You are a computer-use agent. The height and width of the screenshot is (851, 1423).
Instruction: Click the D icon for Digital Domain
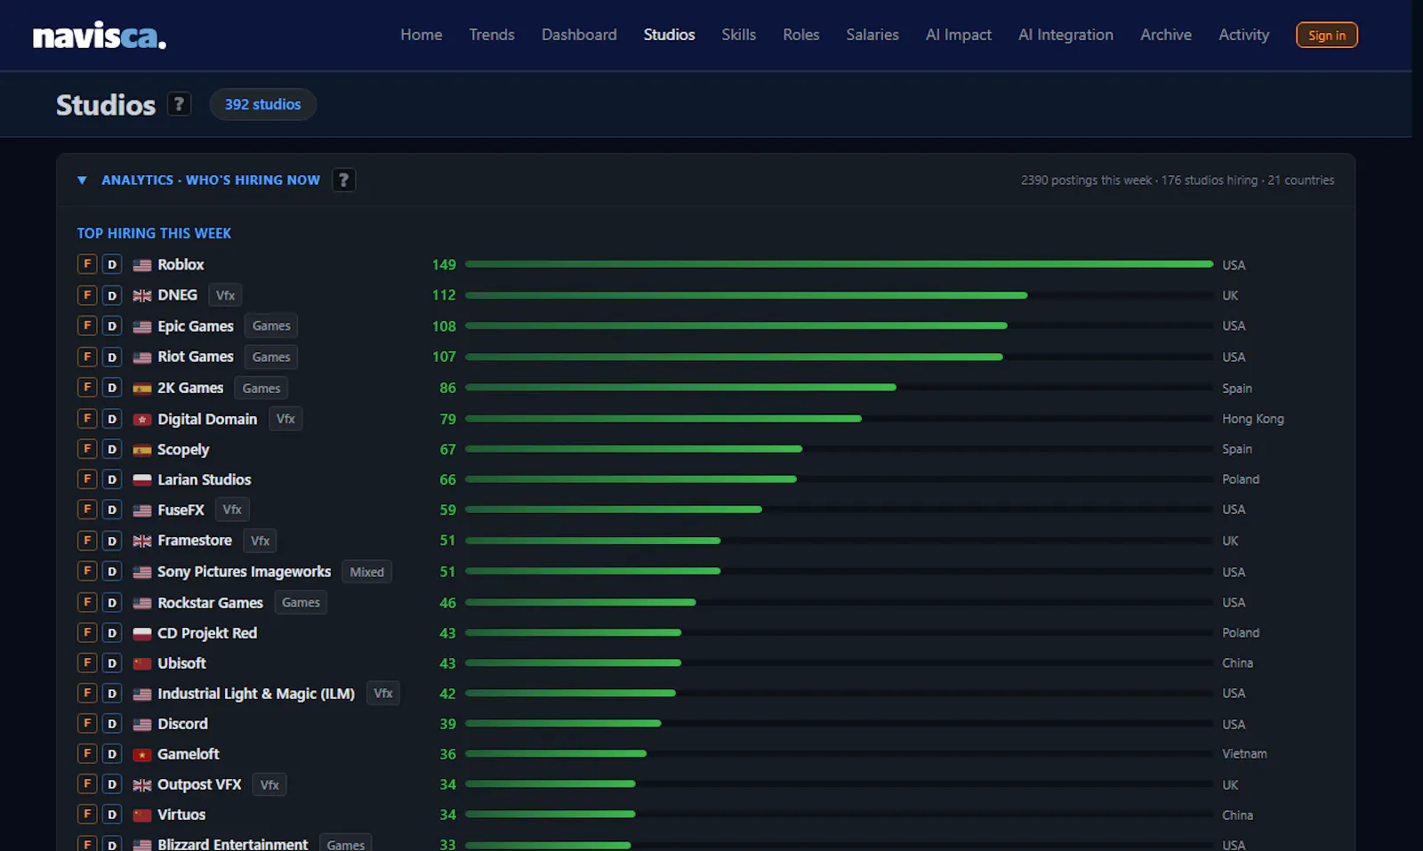pyautogui.click(x=112, y=419)
